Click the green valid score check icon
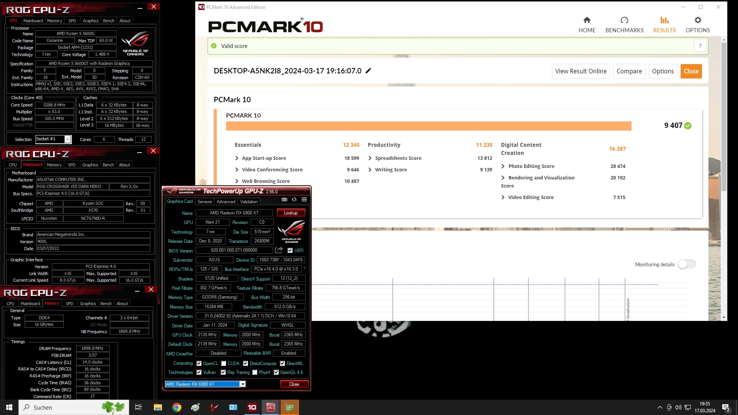Screen dimensions: 738x415 [x=214, y=46]
